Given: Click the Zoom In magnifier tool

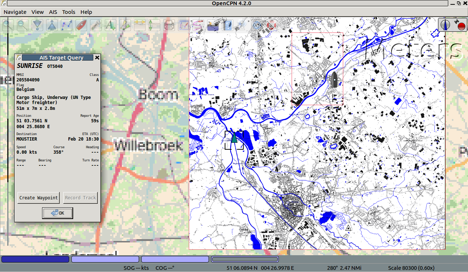Looking at the screenshot, I should point(8,25).
